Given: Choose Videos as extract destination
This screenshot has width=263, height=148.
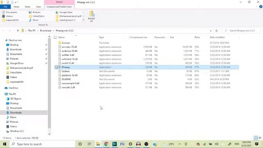Looking at the screenshot, I should click(x=7, y=16).
